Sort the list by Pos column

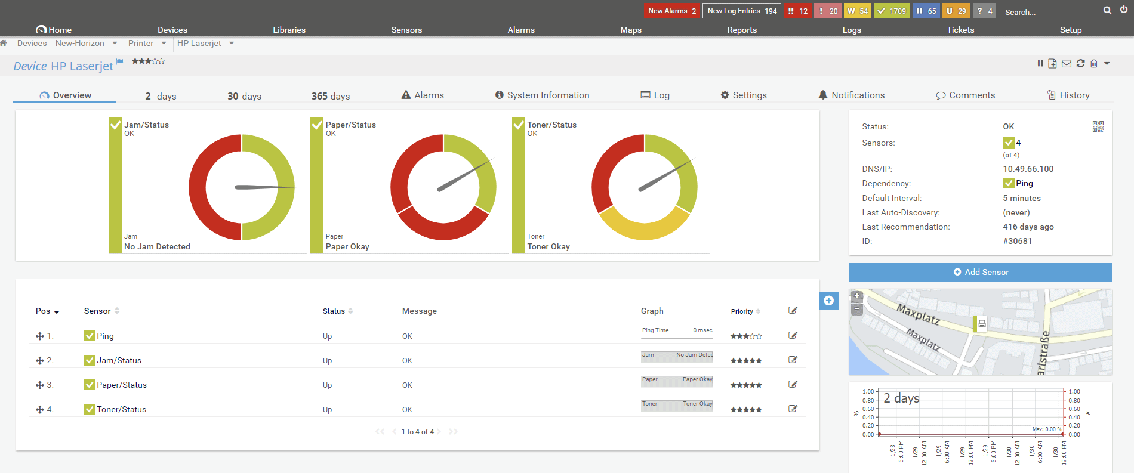click(x=47, y=311)
